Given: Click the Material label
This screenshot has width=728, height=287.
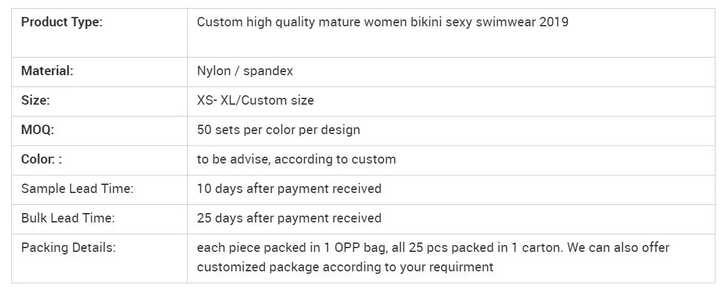Looking at the screenshot, I should coord(48,71).
